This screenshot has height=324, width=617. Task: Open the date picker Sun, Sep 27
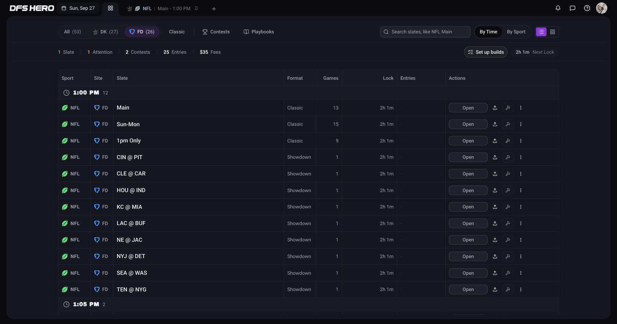tap(78, 8)
